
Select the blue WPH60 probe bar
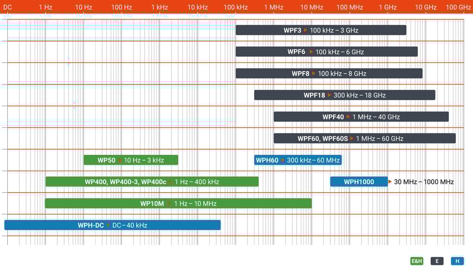pos(298,160)
